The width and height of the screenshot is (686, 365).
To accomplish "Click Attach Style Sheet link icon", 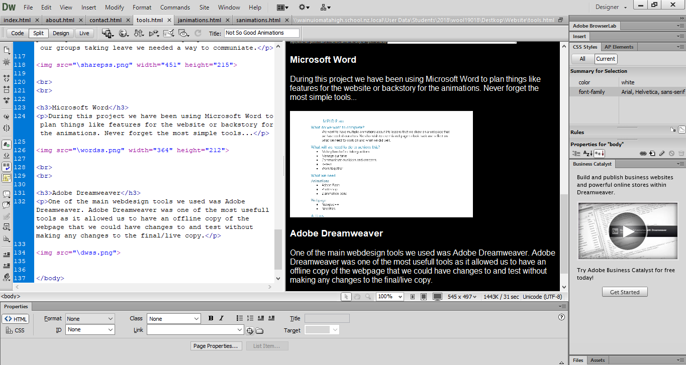I will [643, 153].
